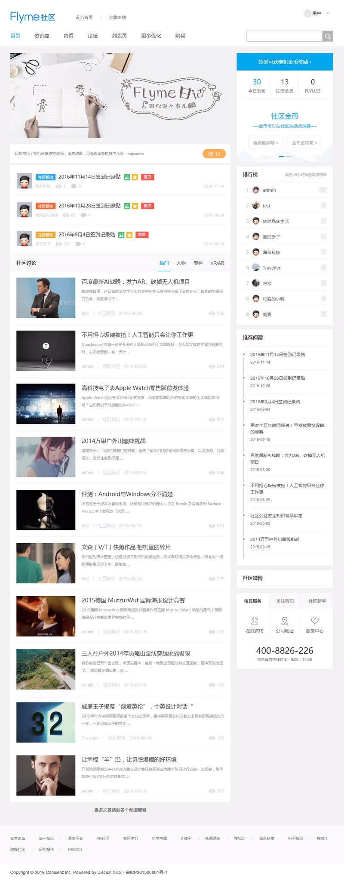Viewport: 344px width, 882px height.
Task: Click avatar of 2016年10月28日签到记录贴 post
Action: 25,210
